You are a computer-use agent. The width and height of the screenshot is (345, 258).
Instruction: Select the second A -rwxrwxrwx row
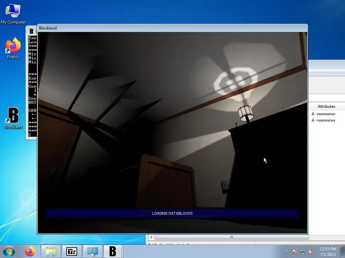(323, 120)
